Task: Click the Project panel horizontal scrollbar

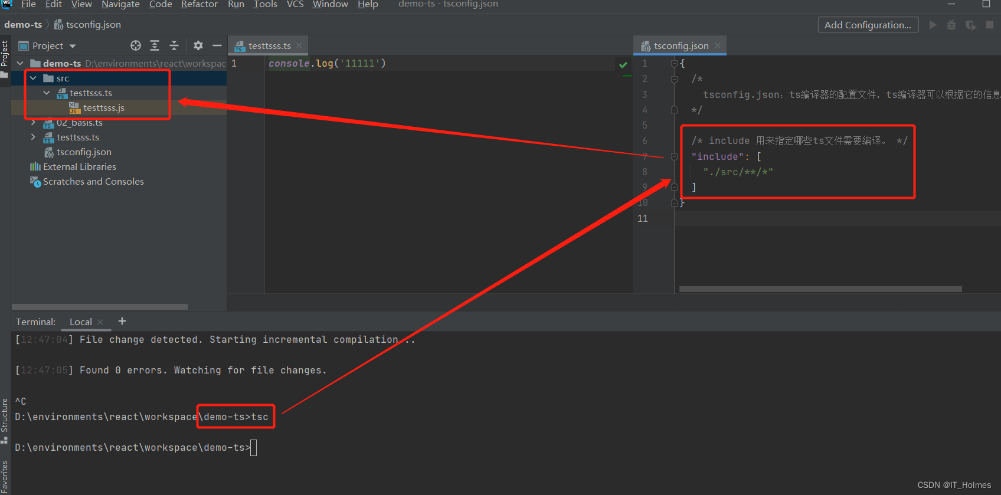Action: tap(100, 307)
